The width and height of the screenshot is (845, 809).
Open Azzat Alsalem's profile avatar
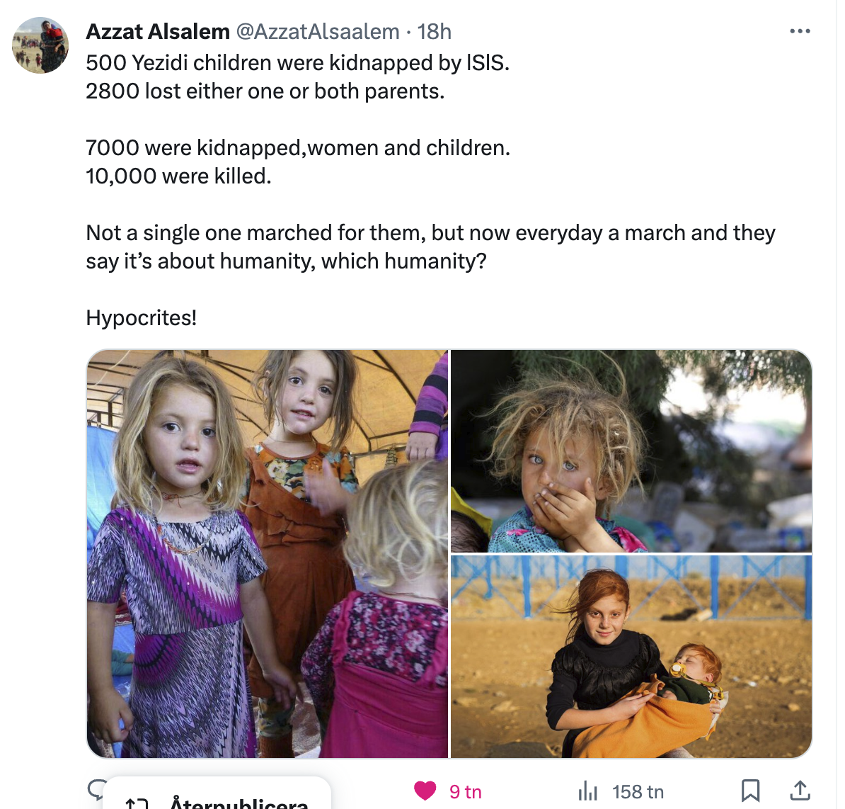coord(40,45)
